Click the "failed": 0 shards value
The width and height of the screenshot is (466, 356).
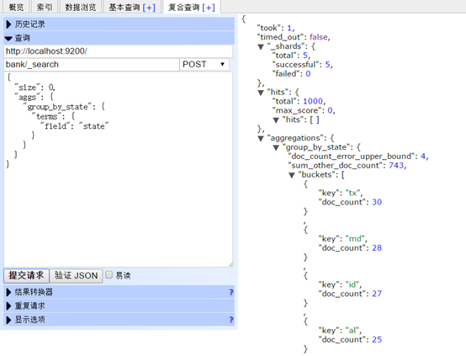[x=308, y=74]
